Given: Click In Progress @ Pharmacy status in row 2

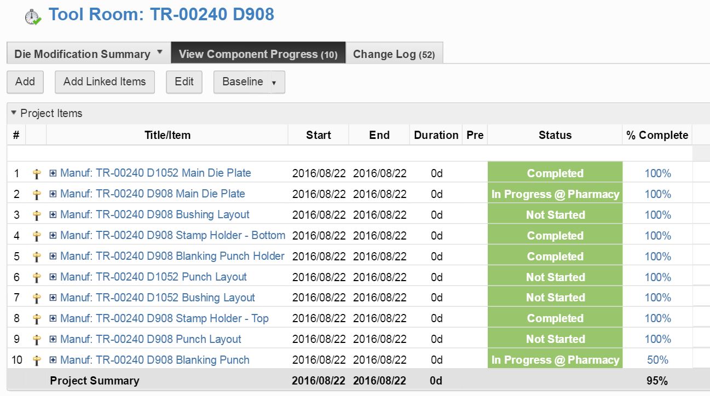Looking at the screenshot, I should point(555,194).
